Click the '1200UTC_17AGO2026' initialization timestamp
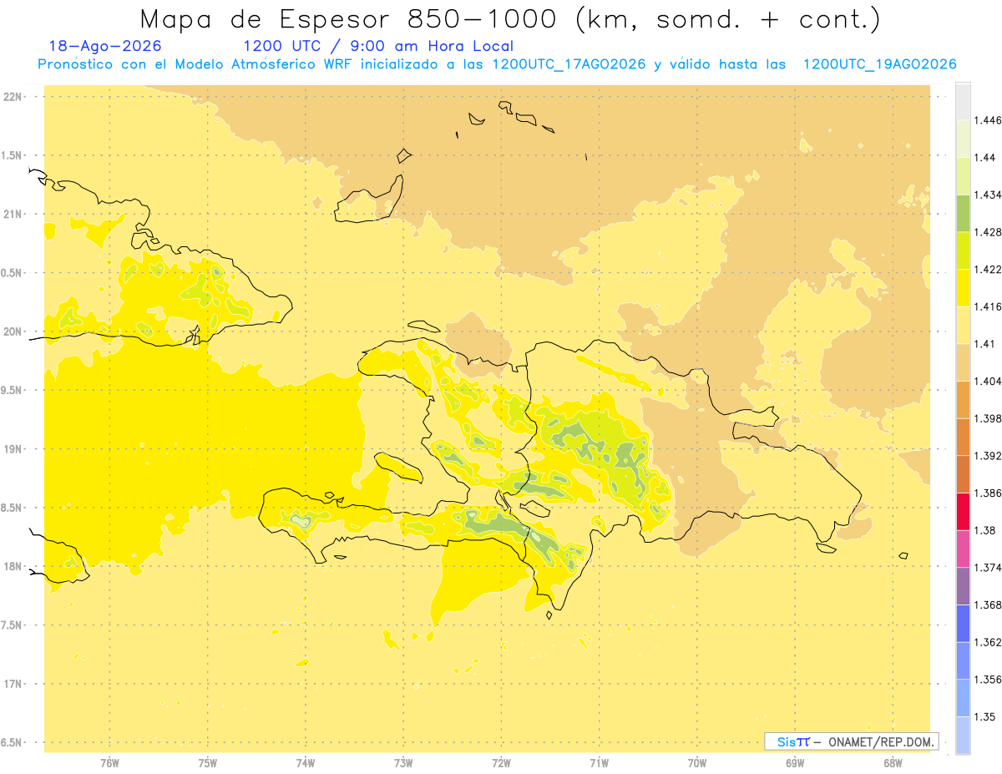1002x774 pixels. pos(568,64)
